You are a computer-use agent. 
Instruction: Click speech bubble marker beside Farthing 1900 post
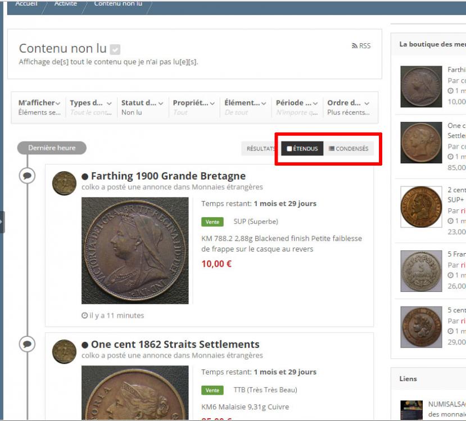(x=28, y=176)
